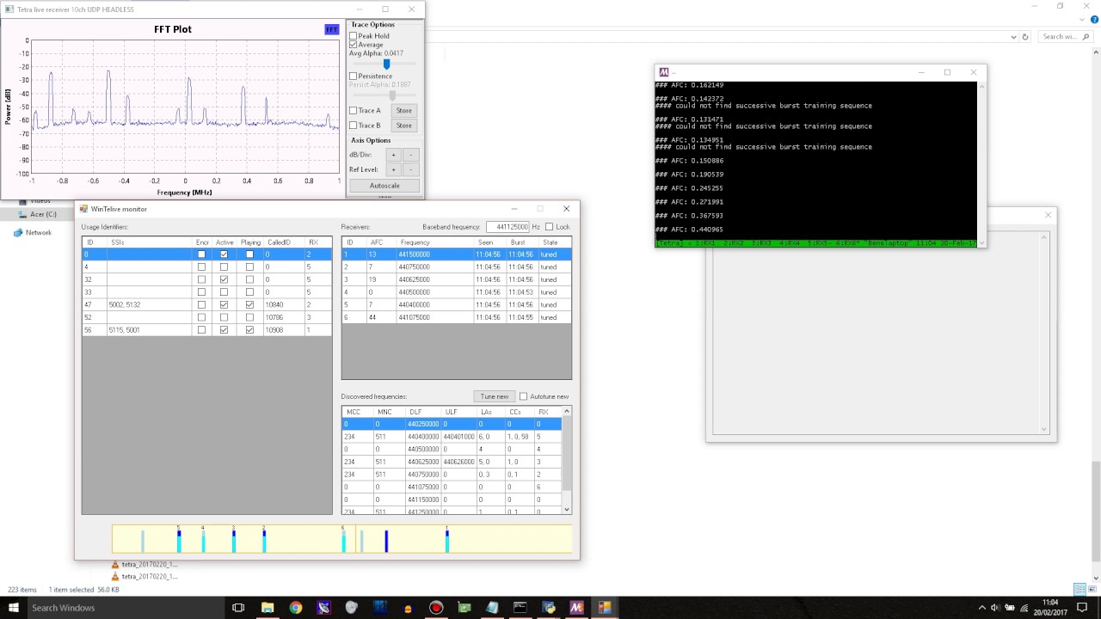Enable the Peak Hold checkbox
The width and height of the screenshot is (1101, 619).
click(353, 36)
